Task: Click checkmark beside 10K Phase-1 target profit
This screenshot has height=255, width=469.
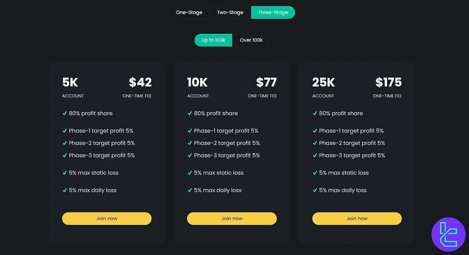Action: [x=190, y=131]
